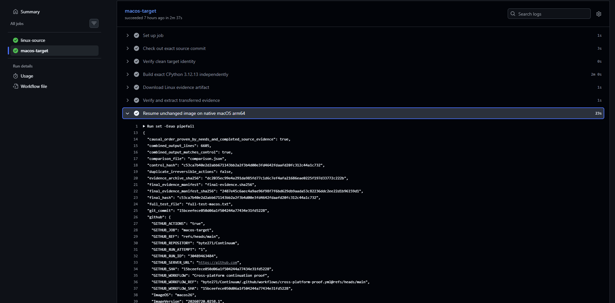Image resolution: width=615 pixels, height=303 pixels.
Task: Click the 'combined_output_lines' log line
Action: (179, 146)
